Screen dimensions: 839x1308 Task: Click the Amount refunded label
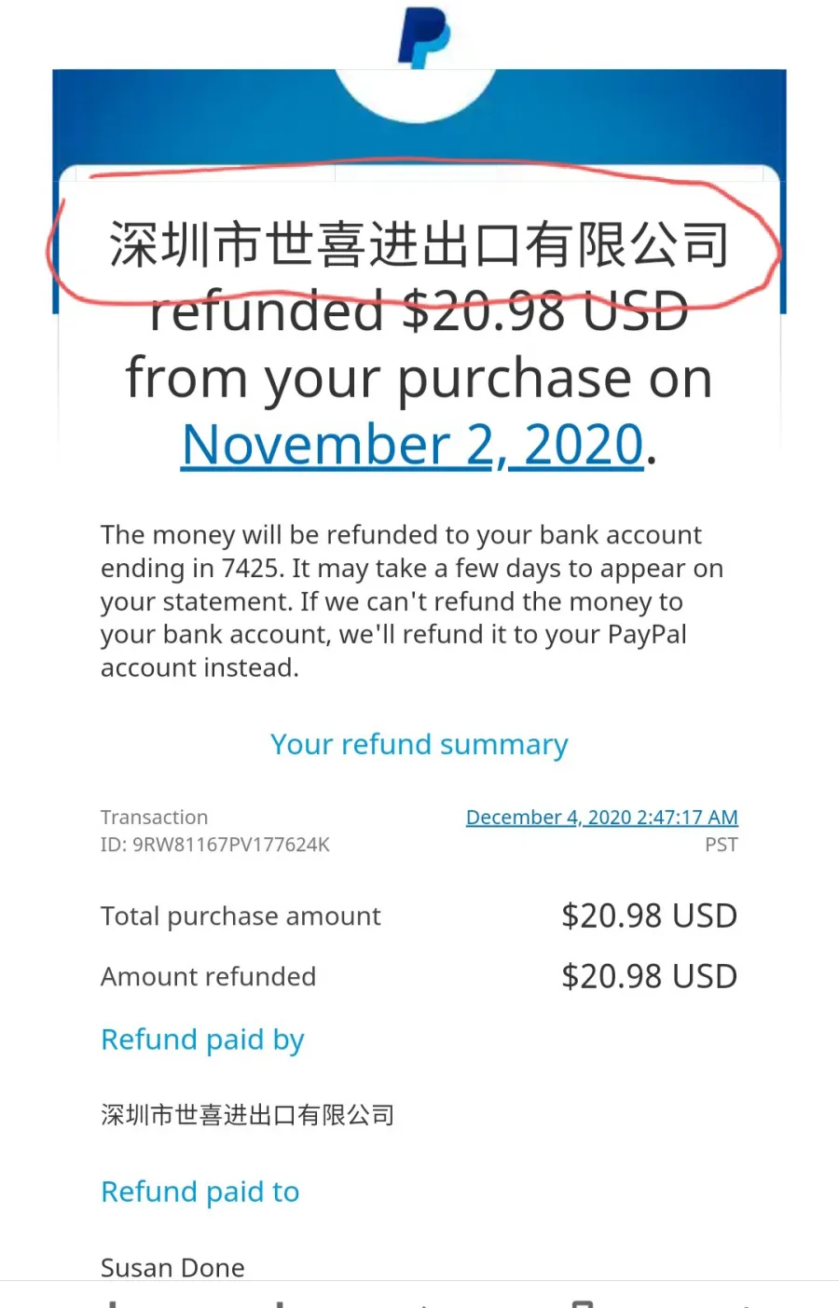208,976
